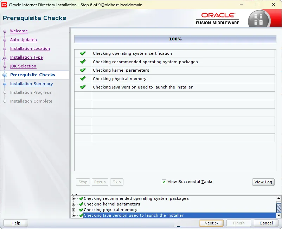
Task: Expand the physical memory tree node
Action: click(73, 210)
